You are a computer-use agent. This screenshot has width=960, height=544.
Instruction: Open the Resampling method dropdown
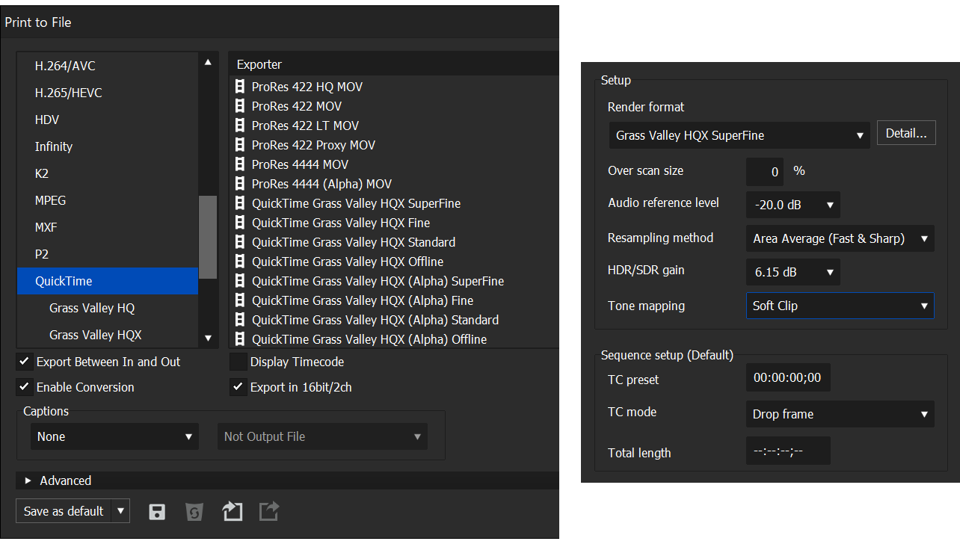click(840, 238)
